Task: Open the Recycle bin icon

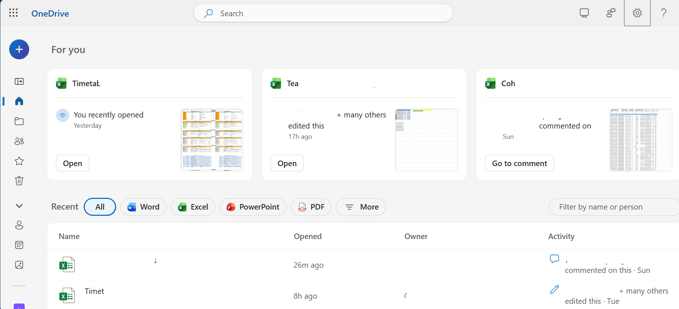Action: 19,181
